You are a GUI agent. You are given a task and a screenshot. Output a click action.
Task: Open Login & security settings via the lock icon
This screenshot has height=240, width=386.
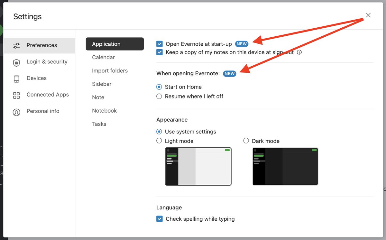[x=16, y=62]
